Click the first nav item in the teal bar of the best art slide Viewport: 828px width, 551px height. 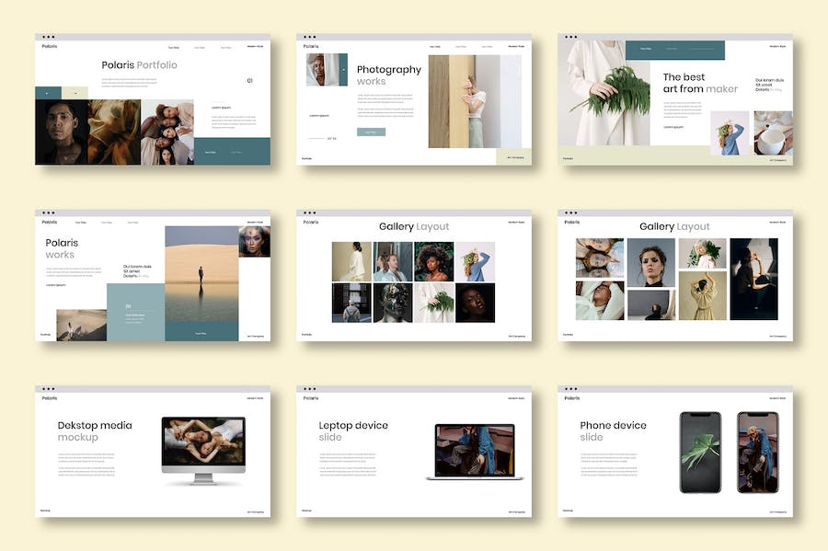coord(644,47)
